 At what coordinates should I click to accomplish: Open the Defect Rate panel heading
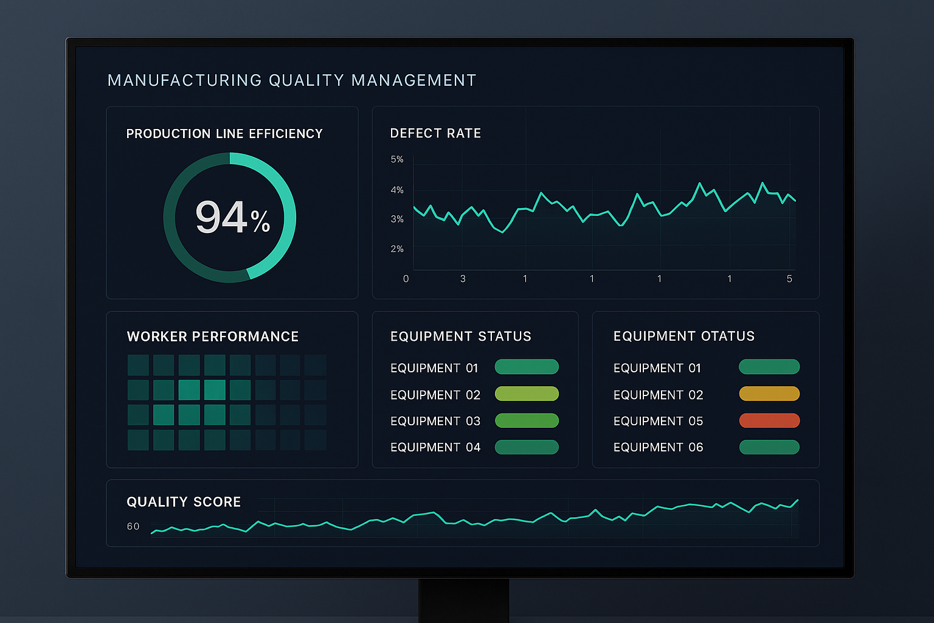coord(435,133)
